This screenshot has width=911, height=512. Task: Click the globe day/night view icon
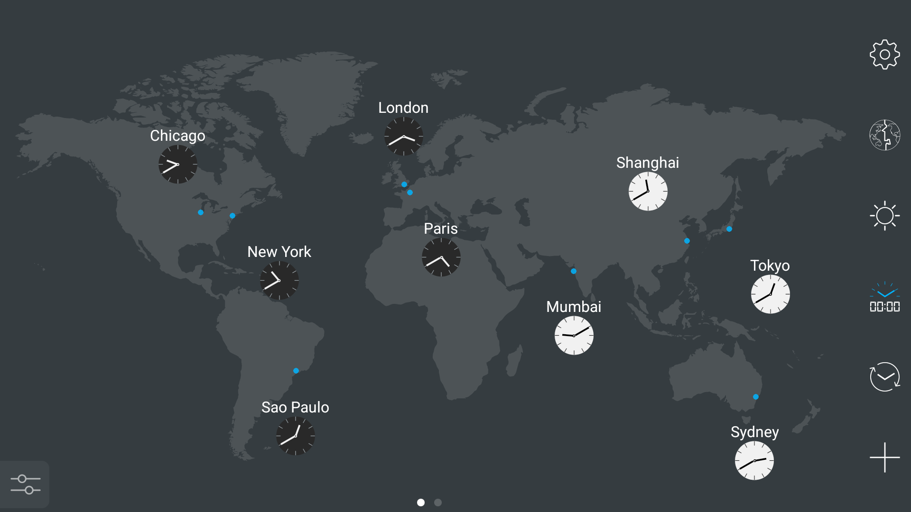pos(884,135)
